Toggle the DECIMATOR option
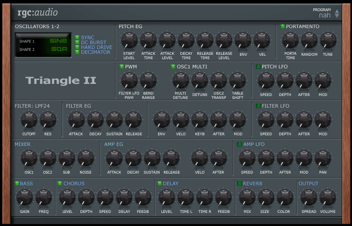 (77, 52)
